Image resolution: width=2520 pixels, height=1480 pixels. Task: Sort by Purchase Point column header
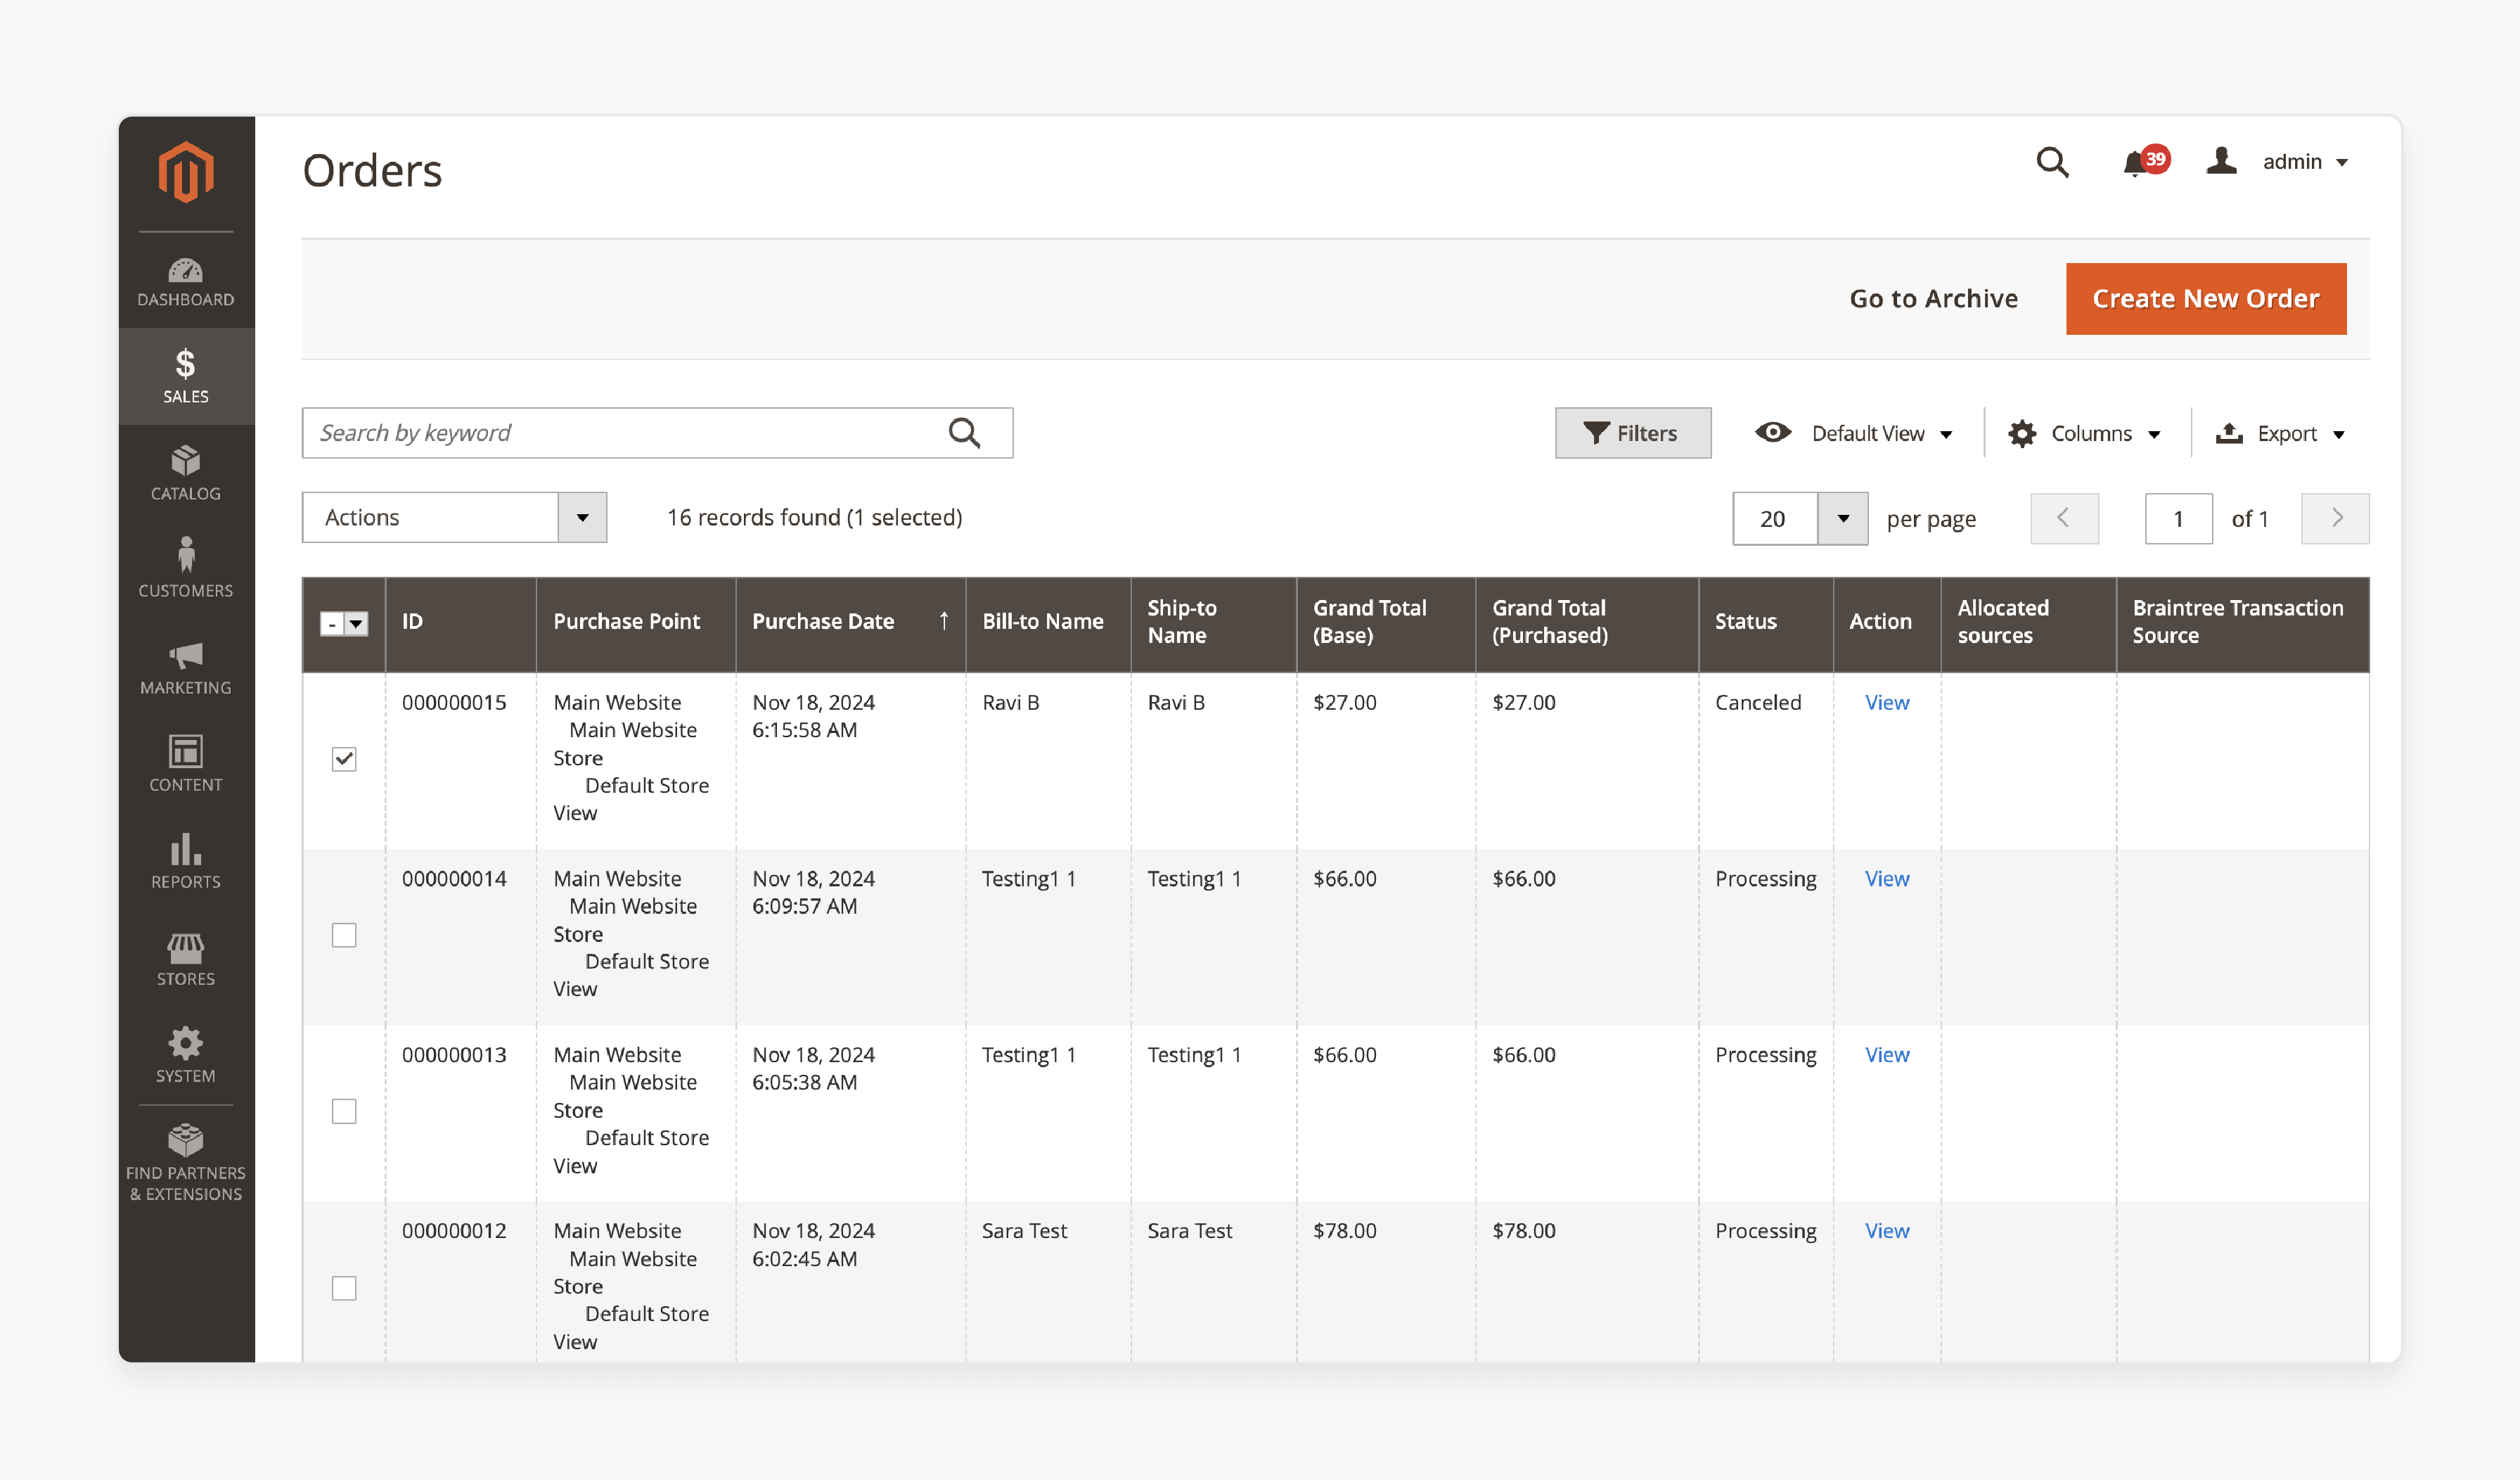pos(636,623)
